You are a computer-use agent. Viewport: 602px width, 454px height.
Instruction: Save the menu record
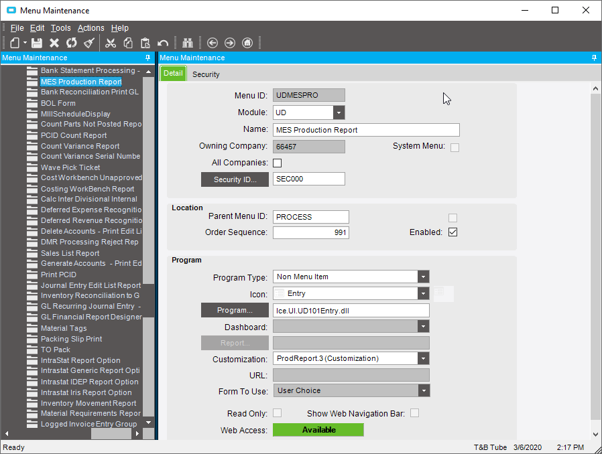(x=37, y=43)
